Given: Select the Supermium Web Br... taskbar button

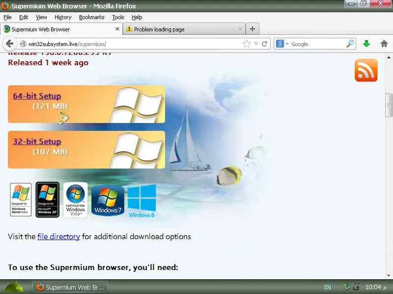Looking at the screenshot, I should pyautogui.click(x=70, y=287).
